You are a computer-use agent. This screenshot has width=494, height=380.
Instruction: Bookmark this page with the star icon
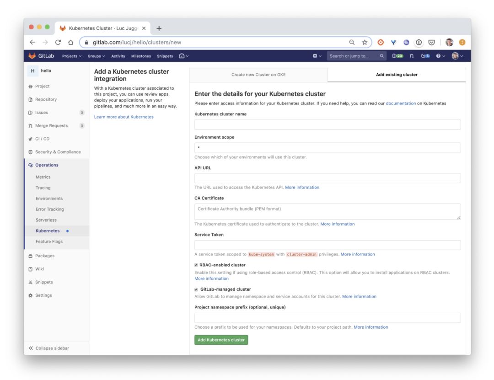(365, 42)
